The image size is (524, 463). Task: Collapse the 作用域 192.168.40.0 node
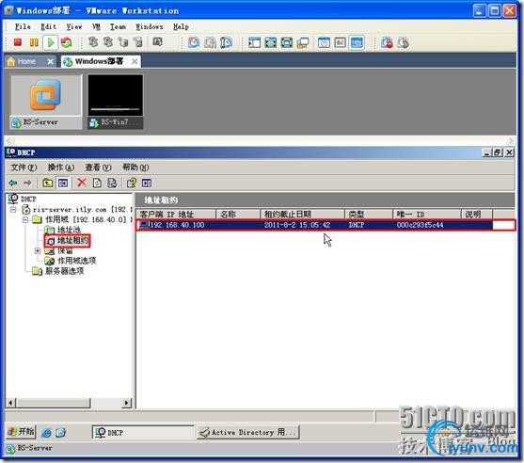click(x=25, y=219)
